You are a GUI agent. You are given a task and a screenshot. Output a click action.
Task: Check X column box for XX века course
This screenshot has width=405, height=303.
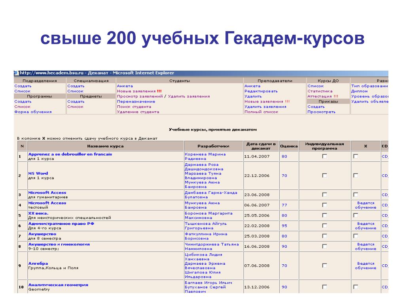pyautogui.click(x=356, y=215)
